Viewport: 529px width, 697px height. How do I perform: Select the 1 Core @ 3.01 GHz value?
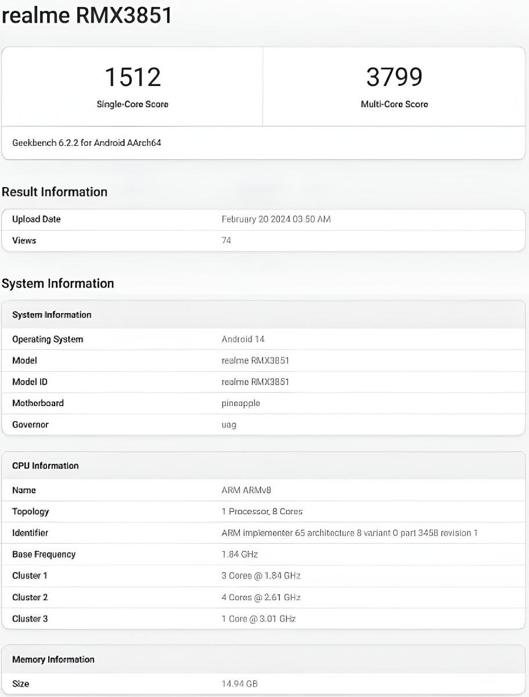[x=258, y=619]
